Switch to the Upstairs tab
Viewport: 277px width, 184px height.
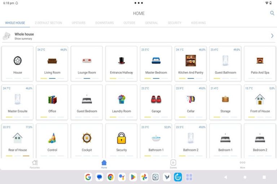(79, 23)
